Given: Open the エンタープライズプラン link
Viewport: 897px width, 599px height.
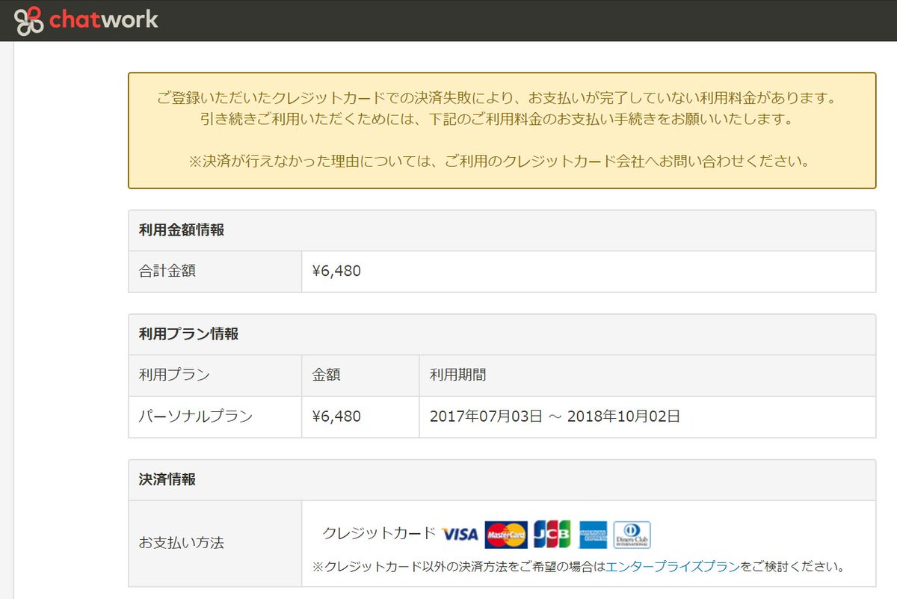Looking at the screenshot, I should 673,566.
